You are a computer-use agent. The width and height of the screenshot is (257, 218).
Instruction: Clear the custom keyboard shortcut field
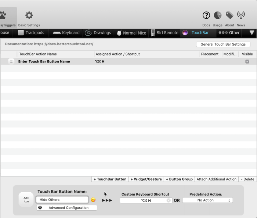[x=169, y=201]
